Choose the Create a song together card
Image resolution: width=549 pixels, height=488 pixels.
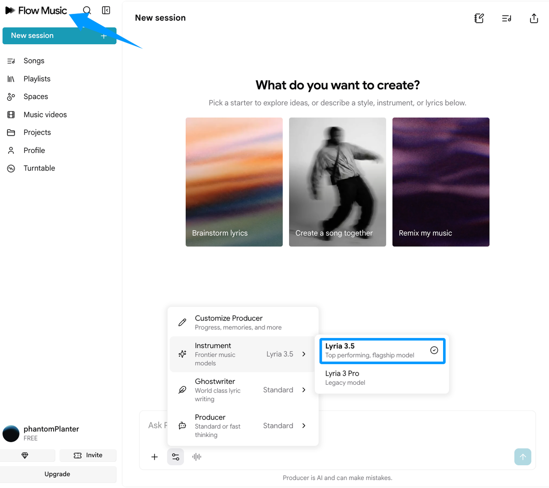click(338, 182)
